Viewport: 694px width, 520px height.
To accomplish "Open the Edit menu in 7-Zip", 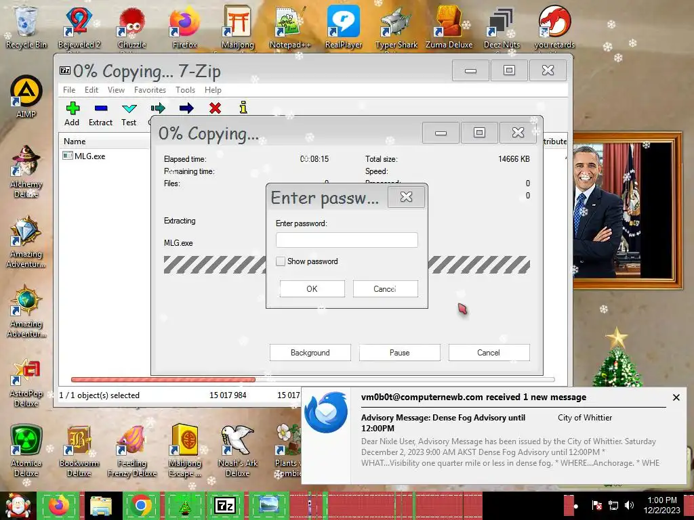I will pos(91,90).
